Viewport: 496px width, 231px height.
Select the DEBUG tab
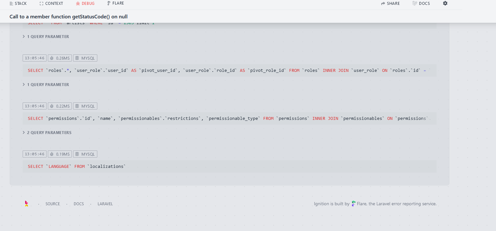[85, 4]
